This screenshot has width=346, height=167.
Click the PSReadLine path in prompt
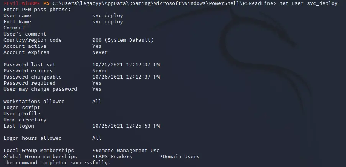164,3
